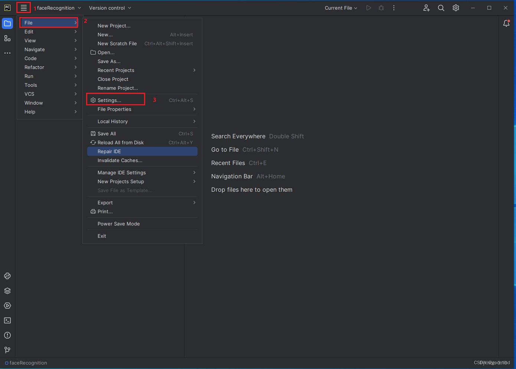Open IDE settings gear icon in toolbar

tap(456, 8)
